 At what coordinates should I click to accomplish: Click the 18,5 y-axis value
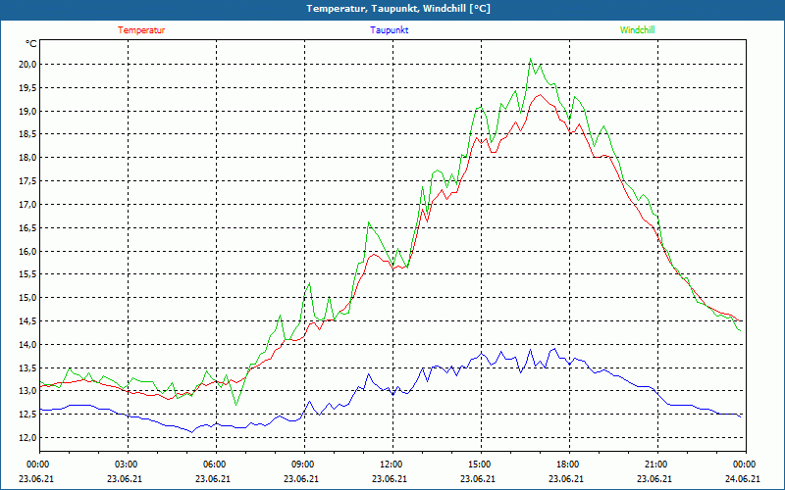pos(28,134)
